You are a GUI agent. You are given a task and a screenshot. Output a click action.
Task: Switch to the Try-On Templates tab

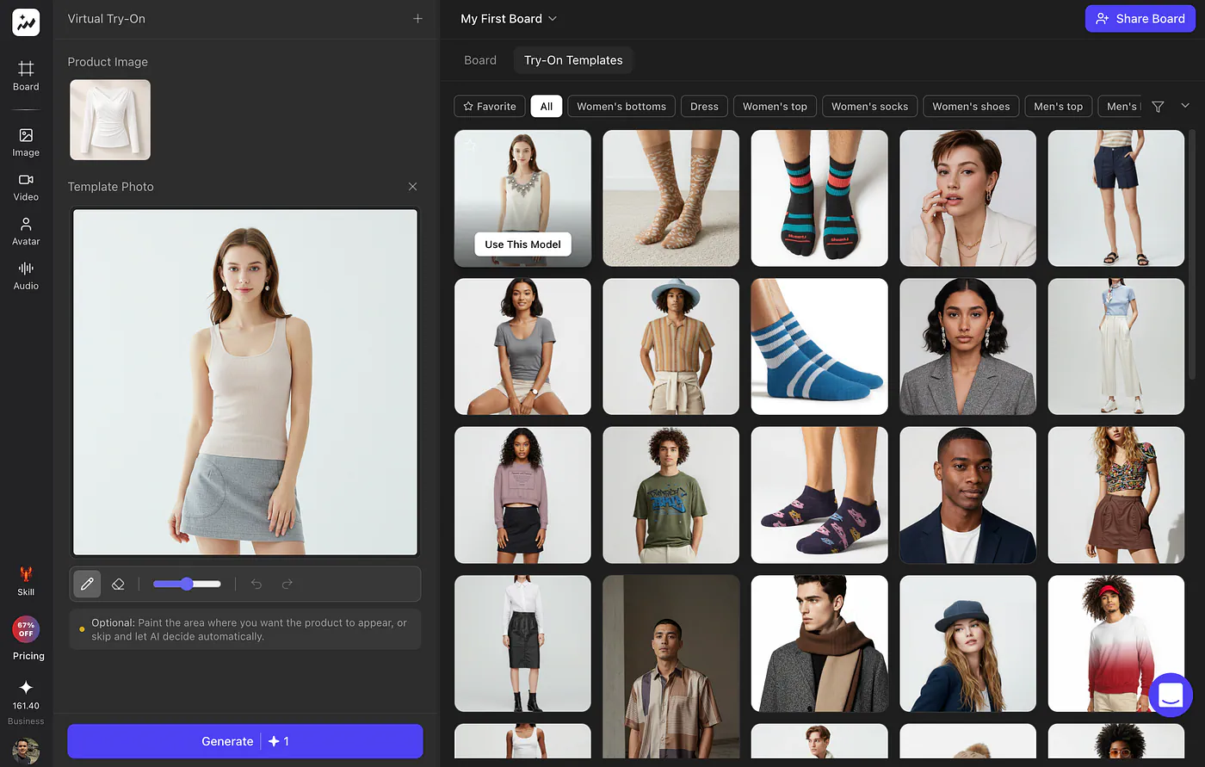coord(573,60)
